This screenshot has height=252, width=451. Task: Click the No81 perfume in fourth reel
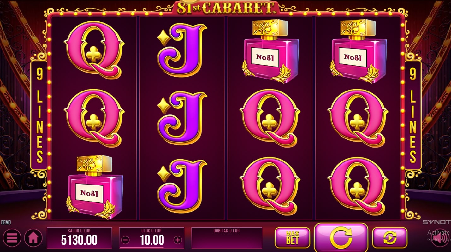(358, 51)
